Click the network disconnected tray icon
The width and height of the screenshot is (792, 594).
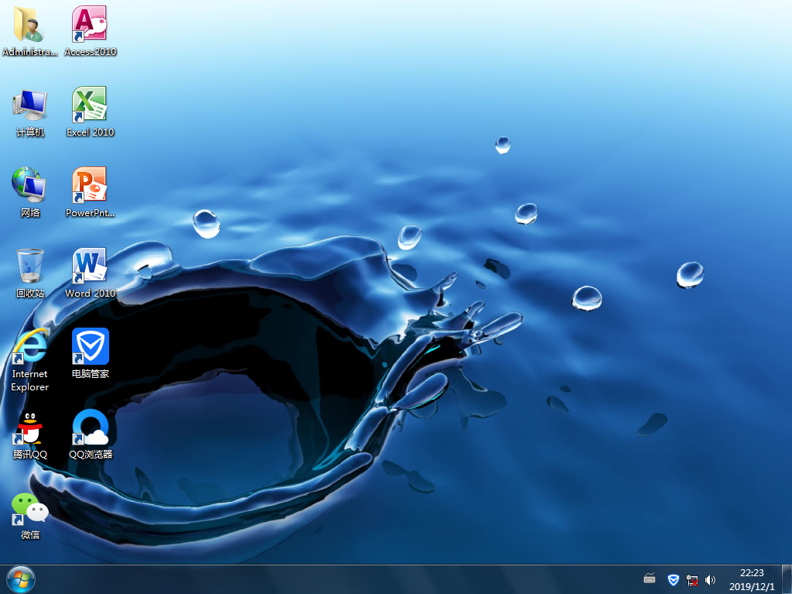pyautogui.click(x=691, y=580)
